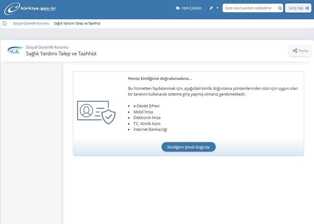Click the key icon in the header
This screenshot has height=224, width=314.
(211, 8)
